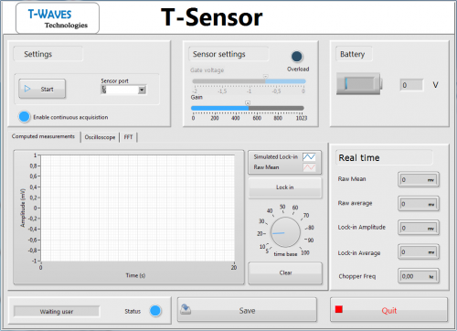Click the disk icon on Save button
Viewport: 457px width, 331px height.
pyautogui.click(x=186, y=309)
